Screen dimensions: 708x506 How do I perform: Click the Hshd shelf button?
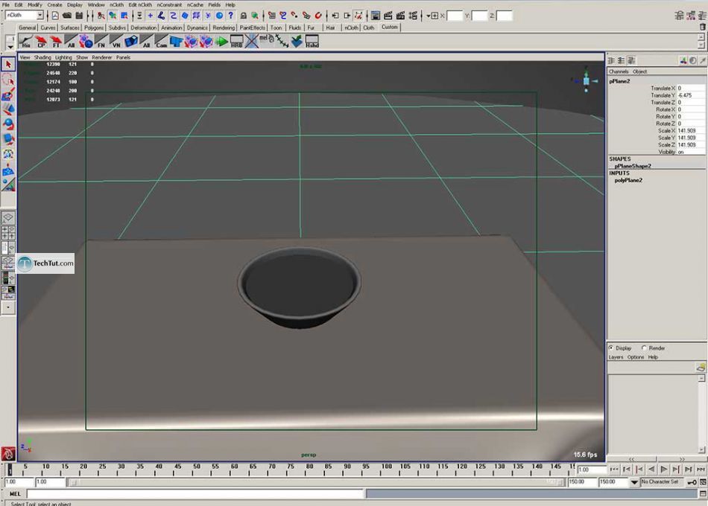pyautogui.click(x=312, y=42)
